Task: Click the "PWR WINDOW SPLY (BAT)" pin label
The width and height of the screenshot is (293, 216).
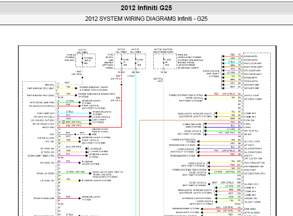Action: pyautogui.click(x=41, y=88)
